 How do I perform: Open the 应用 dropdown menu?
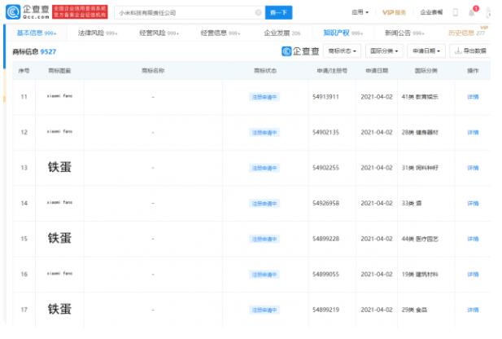click(x=360, y=13)
